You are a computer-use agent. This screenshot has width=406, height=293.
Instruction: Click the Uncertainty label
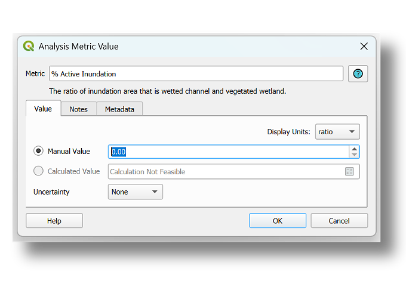tap(51, 192)
